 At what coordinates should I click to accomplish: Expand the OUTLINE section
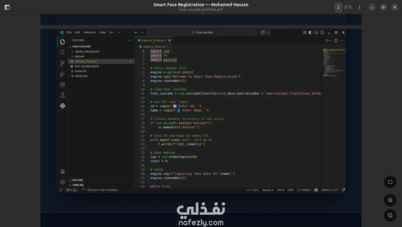coord(101,180)
